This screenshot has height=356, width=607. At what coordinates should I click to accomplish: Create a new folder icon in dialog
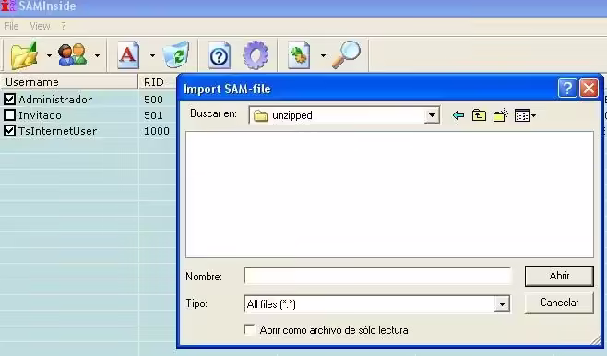(501, 115)
